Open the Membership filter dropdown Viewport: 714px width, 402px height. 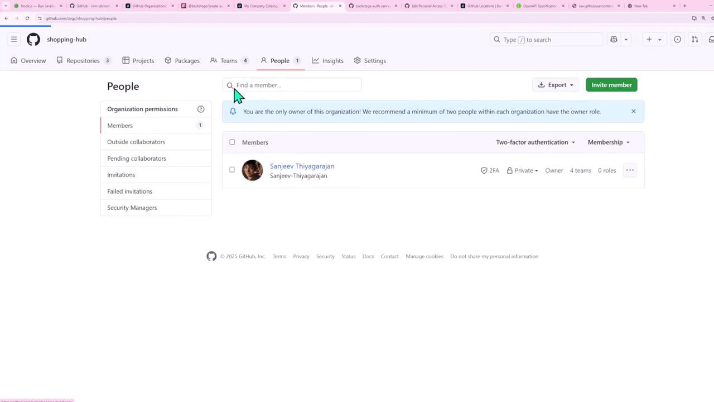click(609, 142)
